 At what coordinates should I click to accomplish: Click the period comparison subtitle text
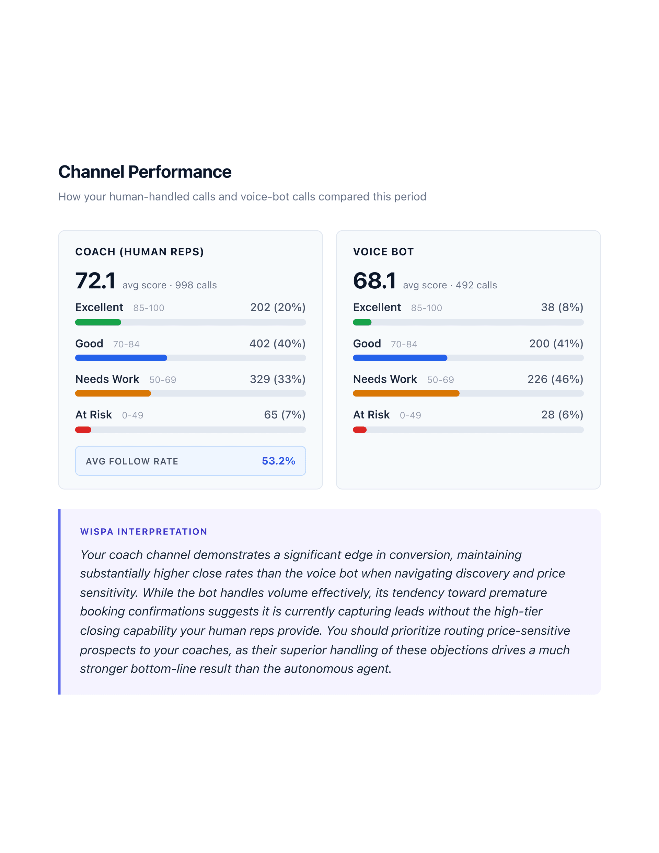click(242, 197)
